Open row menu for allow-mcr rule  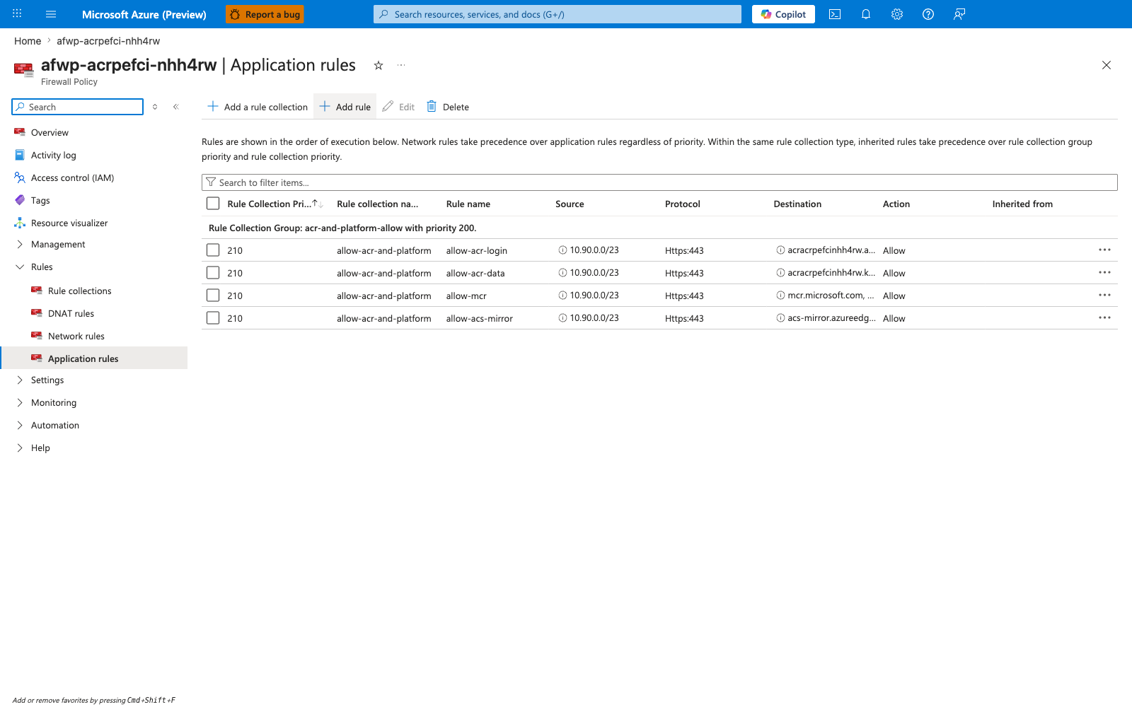click(1104, 296)
